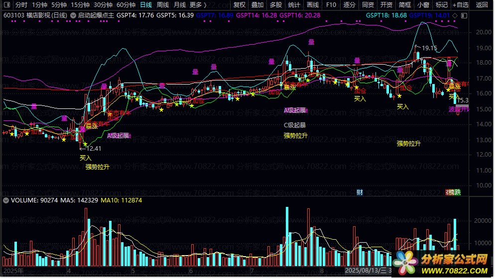Click the 财 finance marker icon

(x=360, y=192)
